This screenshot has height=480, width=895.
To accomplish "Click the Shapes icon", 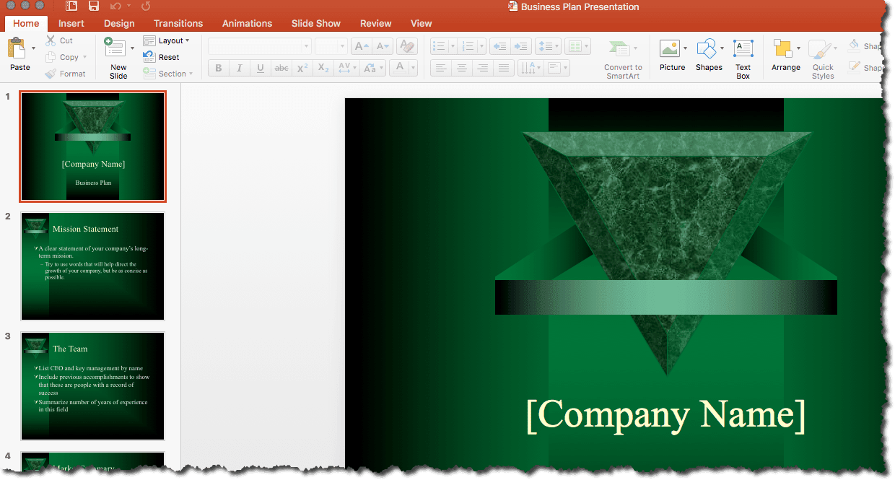I will [x=707, y=49].
